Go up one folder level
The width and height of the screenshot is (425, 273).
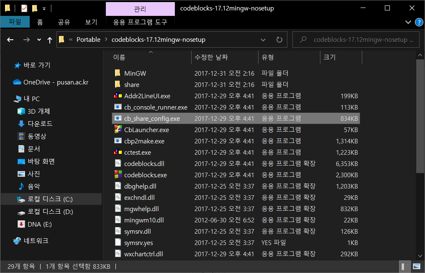(x=50, y=40)
